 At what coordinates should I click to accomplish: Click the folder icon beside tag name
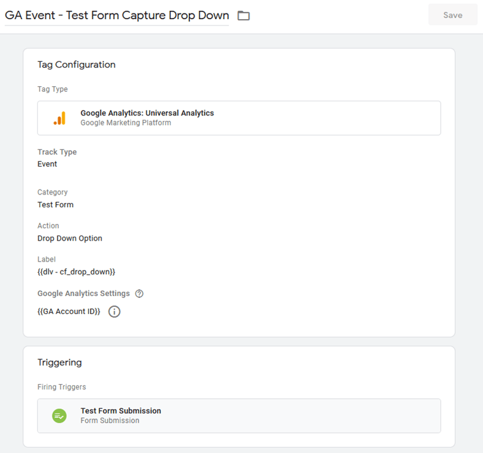point(243,15)
